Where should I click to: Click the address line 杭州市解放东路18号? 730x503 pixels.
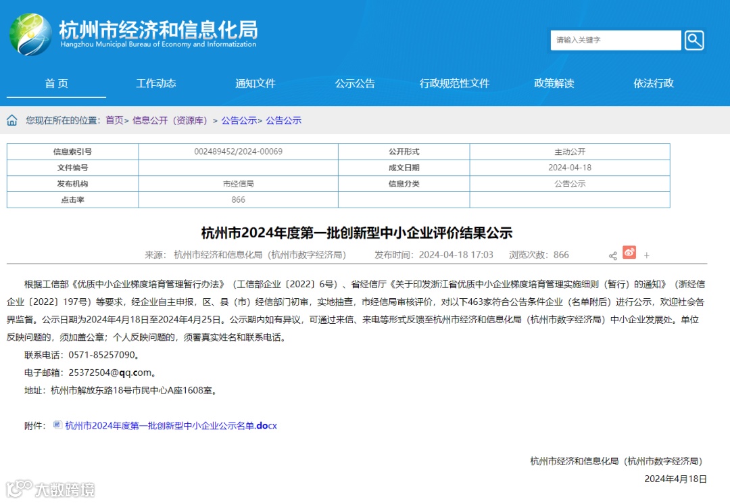coord(91,390)
